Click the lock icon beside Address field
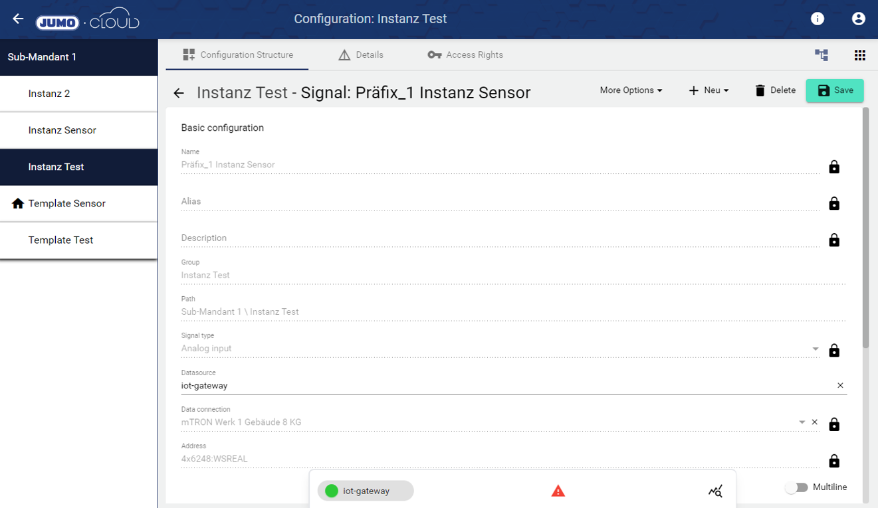 click(x=834, y=461)
